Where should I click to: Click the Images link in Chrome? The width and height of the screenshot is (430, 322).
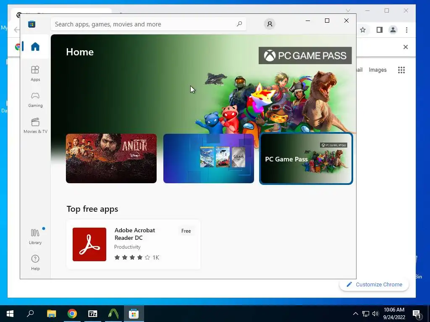point(378,70)
